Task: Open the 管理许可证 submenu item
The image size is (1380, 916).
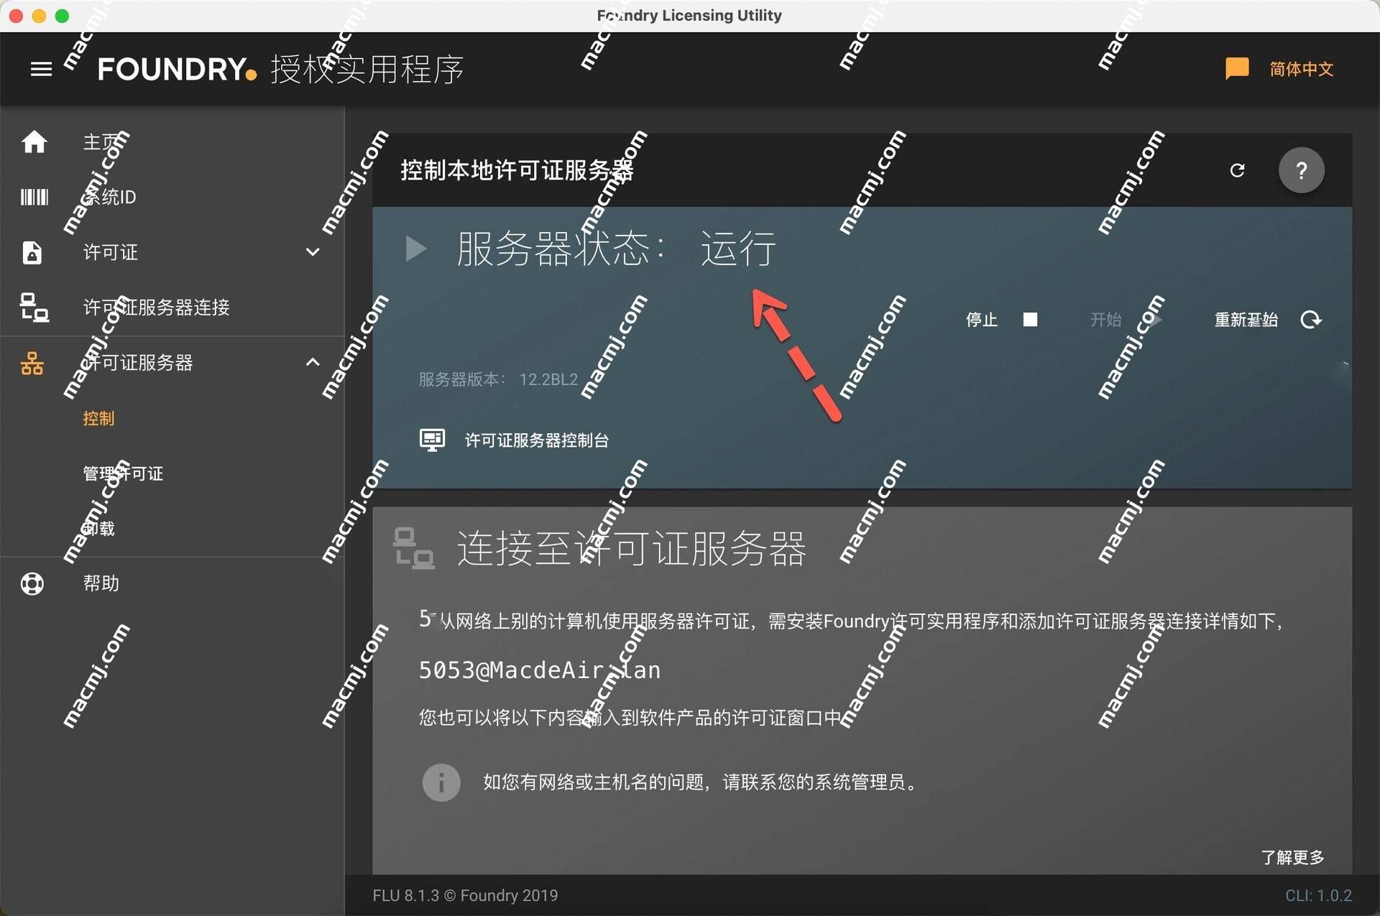Action: pyautogui.click(x=123, y=473)
